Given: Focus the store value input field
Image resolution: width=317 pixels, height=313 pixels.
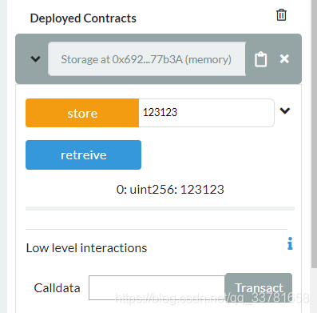Looking at the screenshot, I should pos(206,113).
